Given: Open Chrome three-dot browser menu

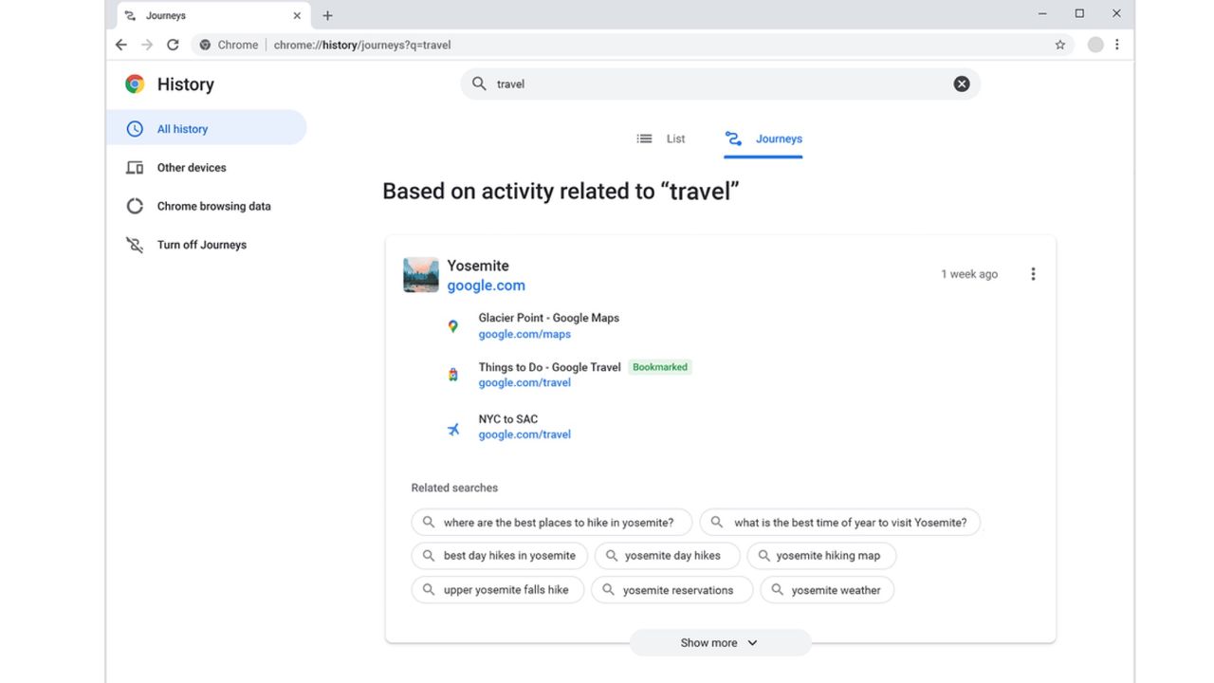Looking at the screenshot, I should 1117,45.
